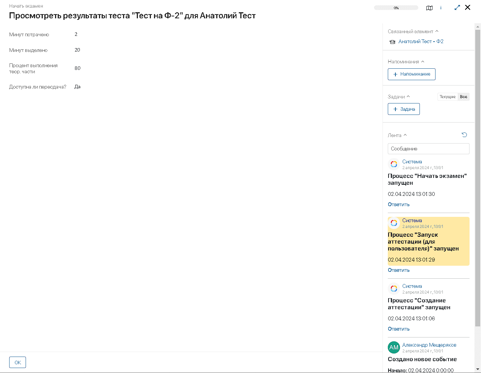Click the green AM user avatar
481x373 pixels.
click(394, 347)
